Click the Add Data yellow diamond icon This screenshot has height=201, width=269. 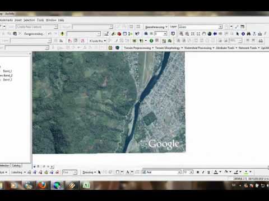pos(62,33)
